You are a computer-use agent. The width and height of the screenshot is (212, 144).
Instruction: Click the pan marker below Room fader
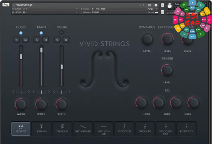62,92
